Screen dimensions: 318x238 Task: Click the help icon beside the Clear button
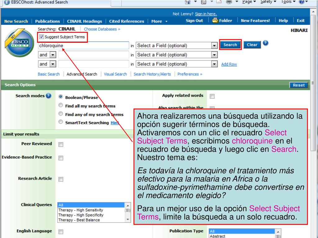coord(266,43)
